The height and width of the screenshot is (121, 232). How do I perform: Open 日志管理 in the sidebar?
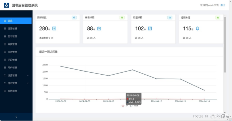click(16, 83)
